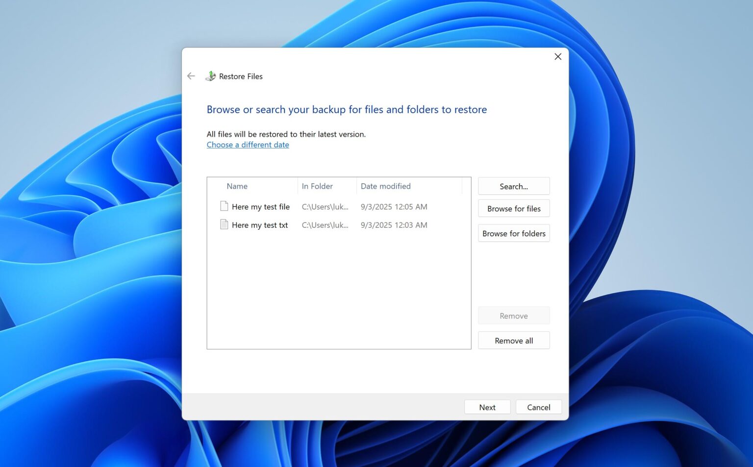Select the Here my test file entry
753x467 pixels.
(x=261, y=206)
